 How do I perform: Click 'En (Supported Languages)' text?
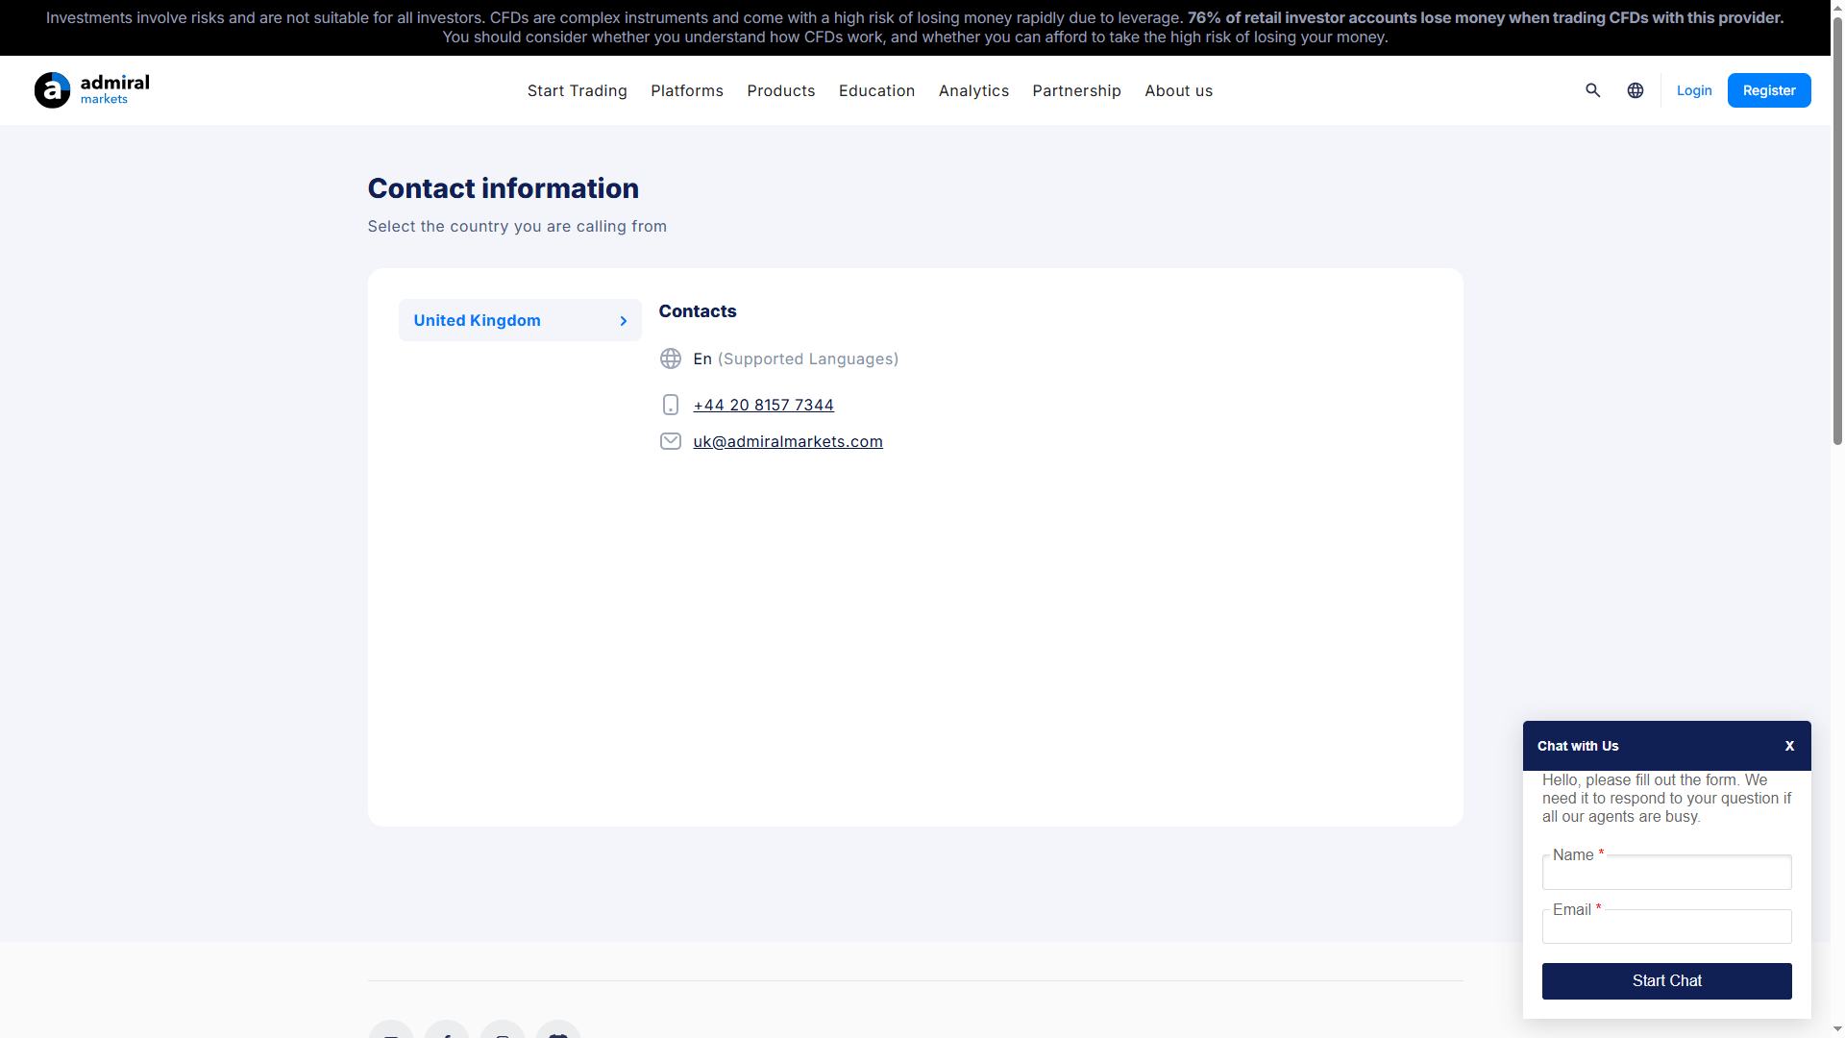coord(796,358)
